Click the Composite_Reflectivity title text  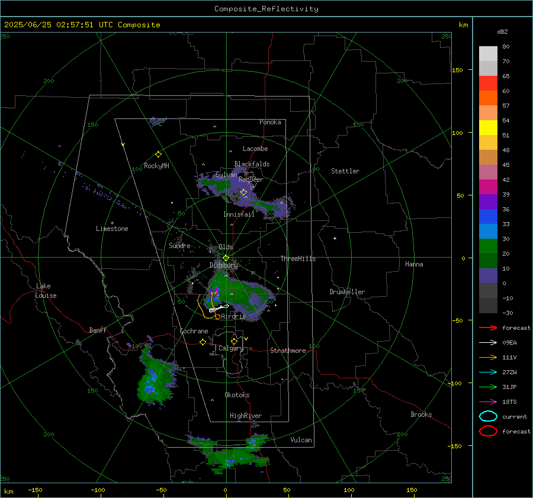pyautogui.click(x=266, y=9)
